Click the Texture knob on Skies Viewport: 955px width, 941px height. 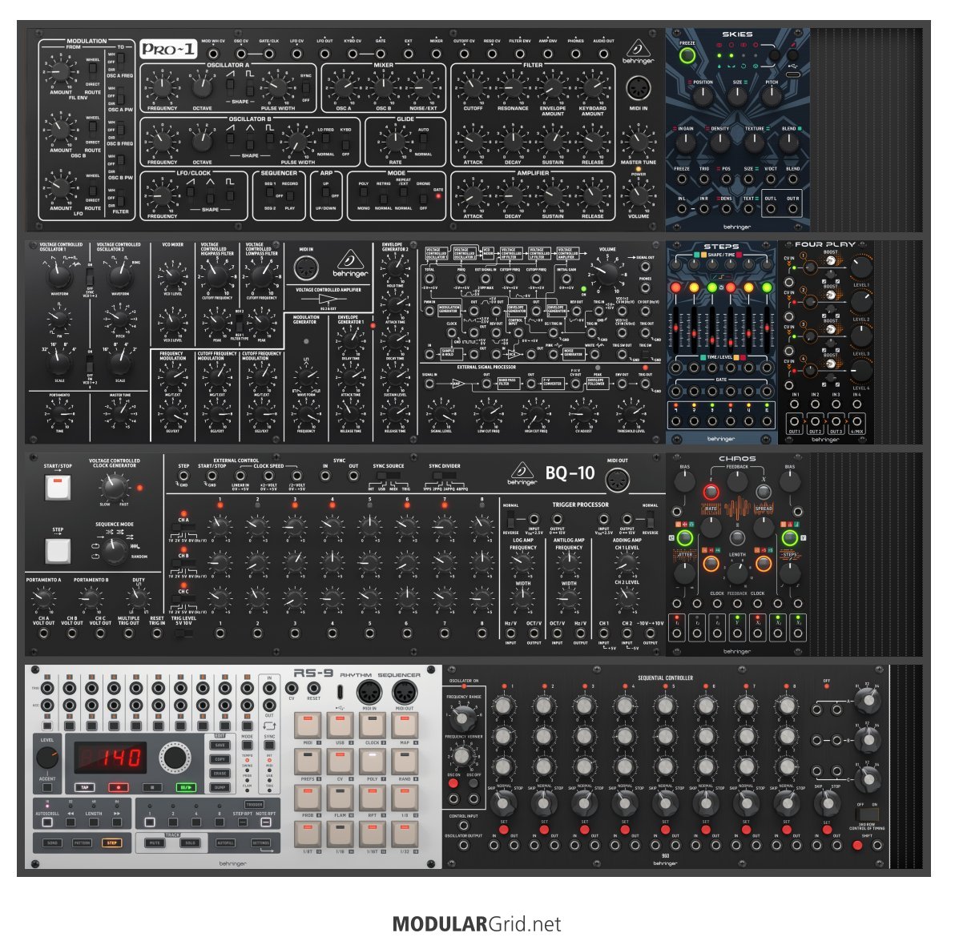tap(754, 143)
